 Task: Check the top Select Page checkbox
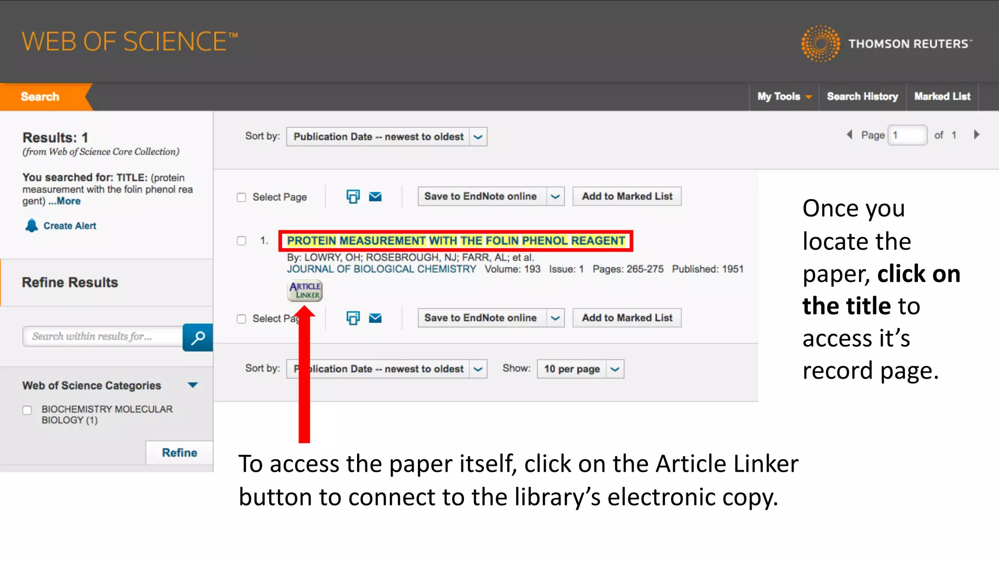[241, 197]
